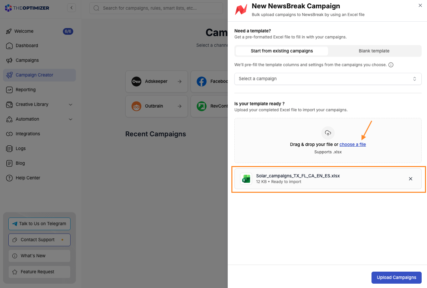
Task: Open Reporting in the sidebar
Action: pos(39,90)
